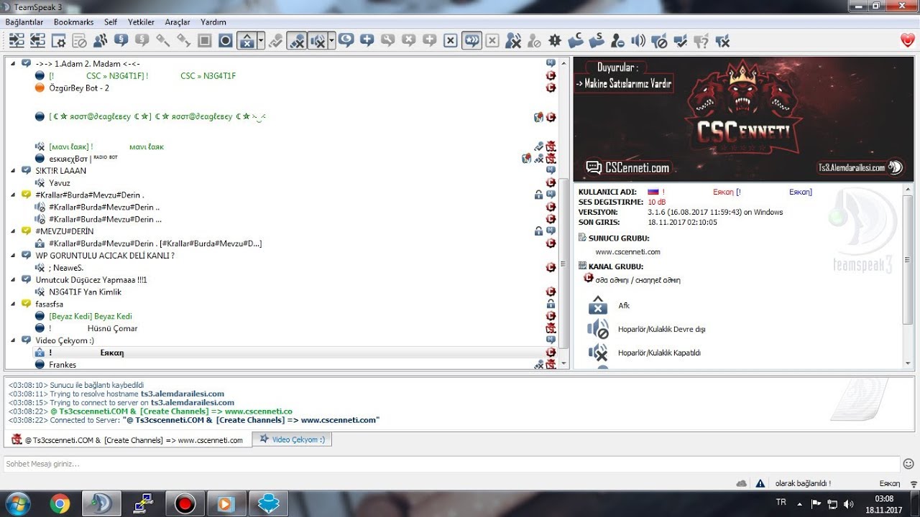The height and width of the screenshot is (517, 920).
Task: Collapse the #MEVZU#DERİN channel
Action: click(13, 231)
